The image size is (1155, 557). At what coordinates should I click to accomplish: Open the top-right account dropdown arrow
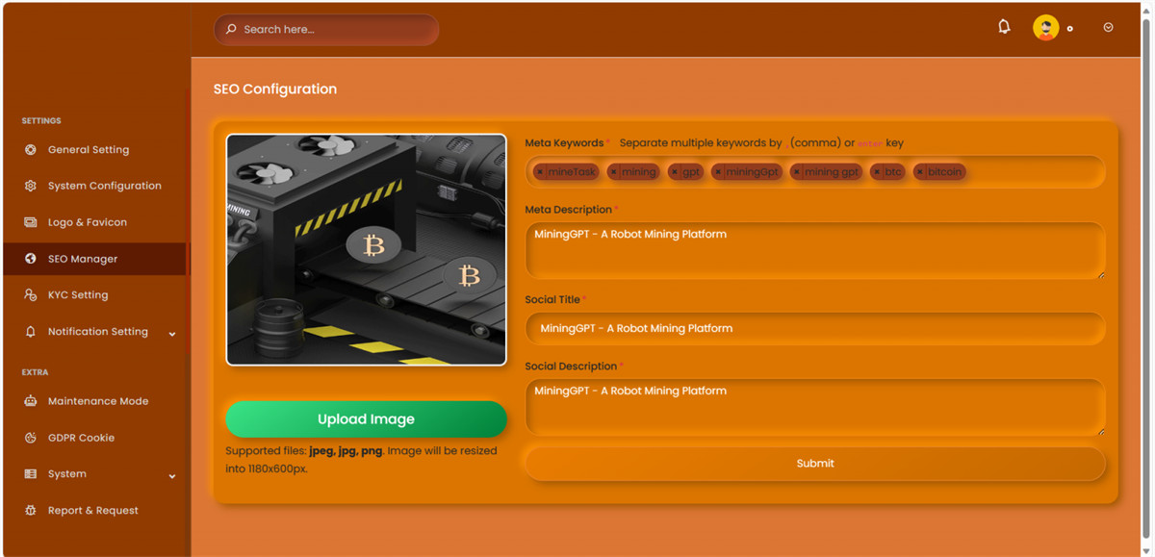click(x=1108, y=28)
